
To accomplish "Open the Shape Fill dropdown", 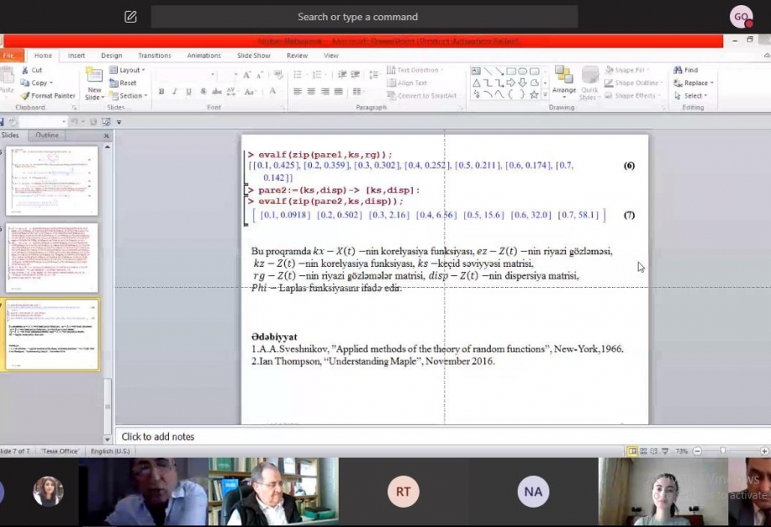I will (627, 70).
